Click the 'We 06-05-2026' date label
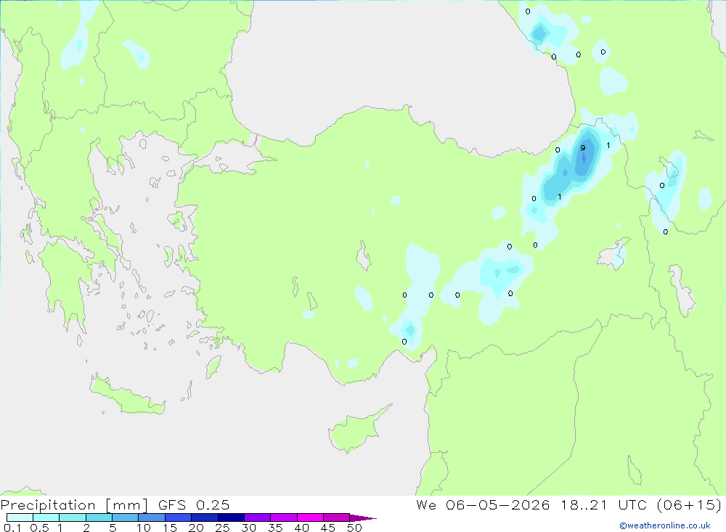This screenshot has width=726, height=532. (x=483, y=504)
